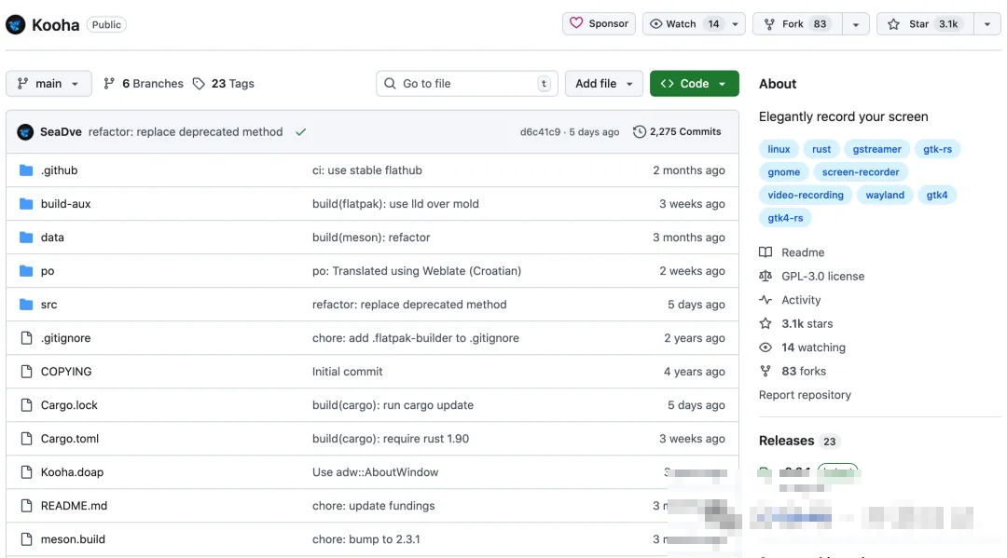Click the Kooha repository avatar icon

tap(16, 24)
